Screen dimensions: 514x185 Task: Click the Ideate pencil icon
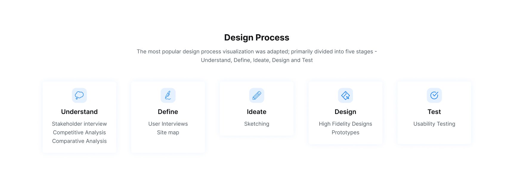257,95
